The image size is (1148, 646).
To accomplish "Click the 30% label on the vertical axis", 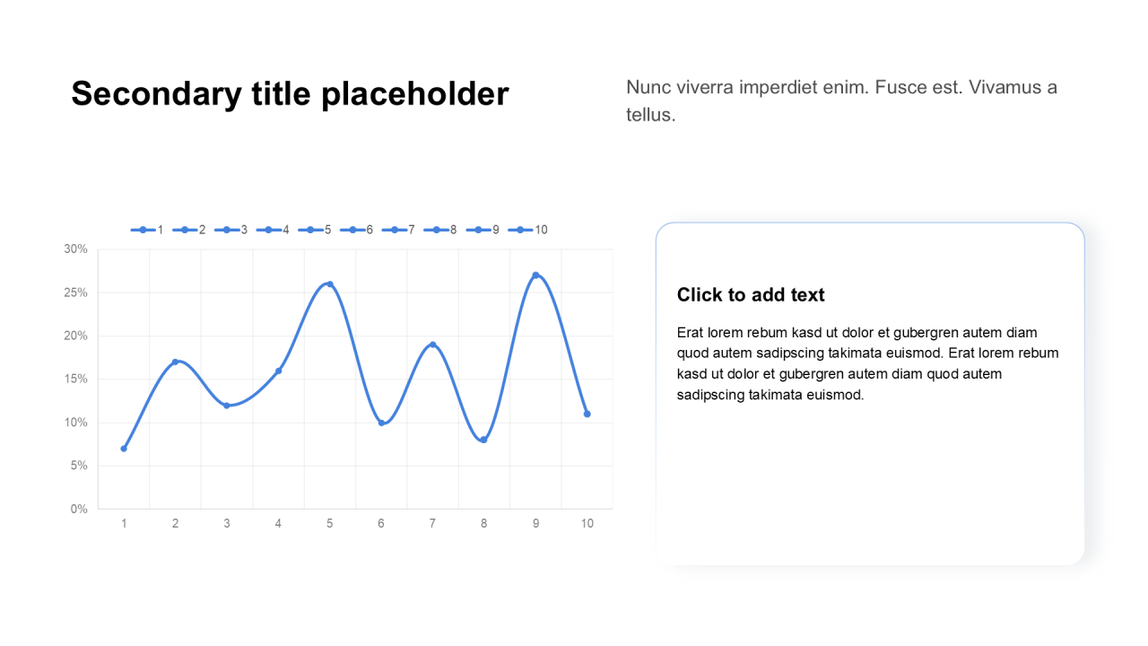I will (75, 249).
